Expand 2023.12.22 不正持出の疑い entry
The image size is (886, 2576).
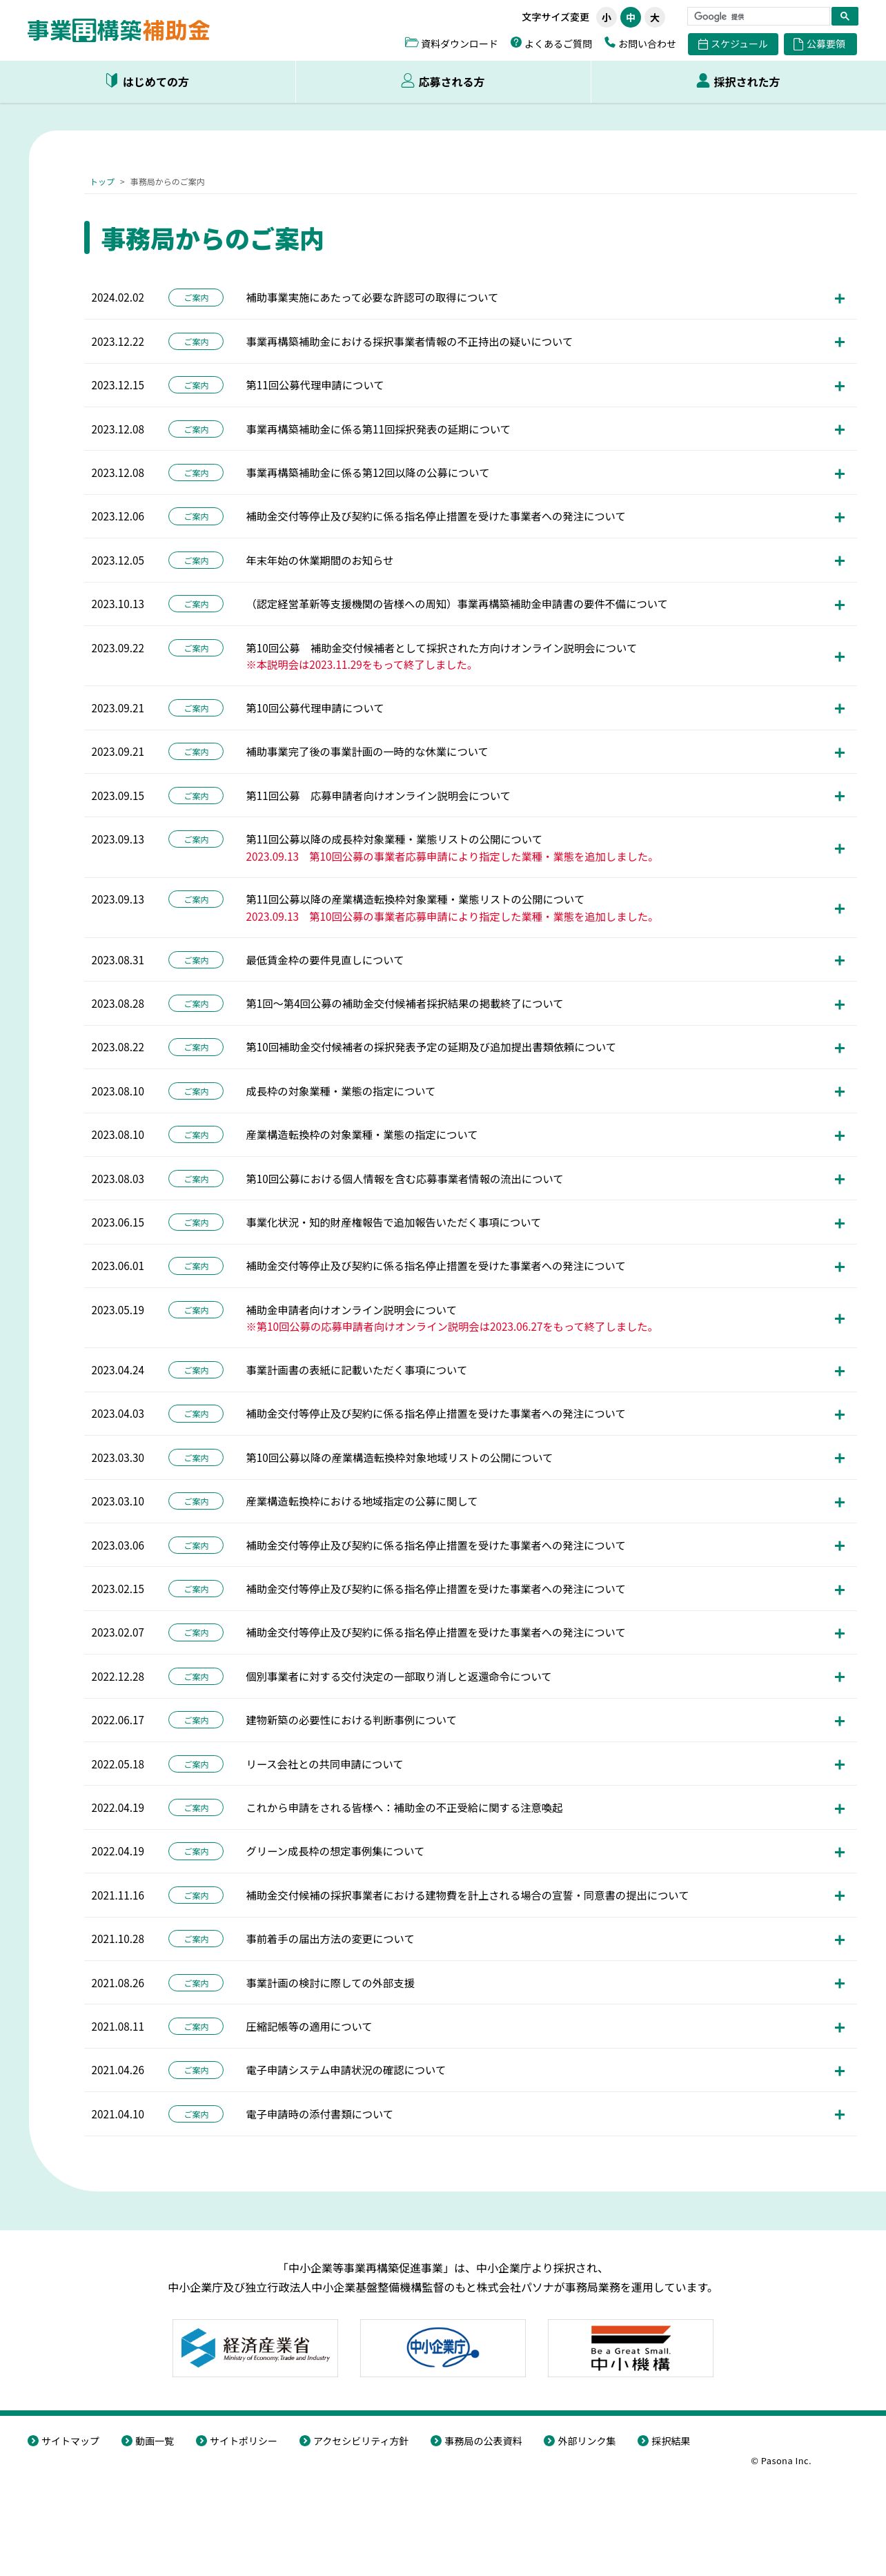coord(839,342)
